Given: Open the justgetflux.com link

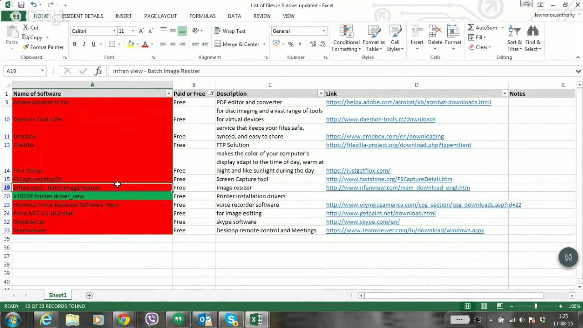Looking at the screenshot, I should [358, 171].
